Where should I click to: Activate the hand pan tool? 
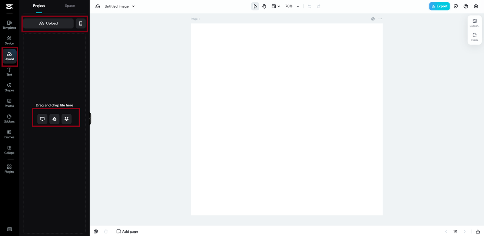pos(264,6)
